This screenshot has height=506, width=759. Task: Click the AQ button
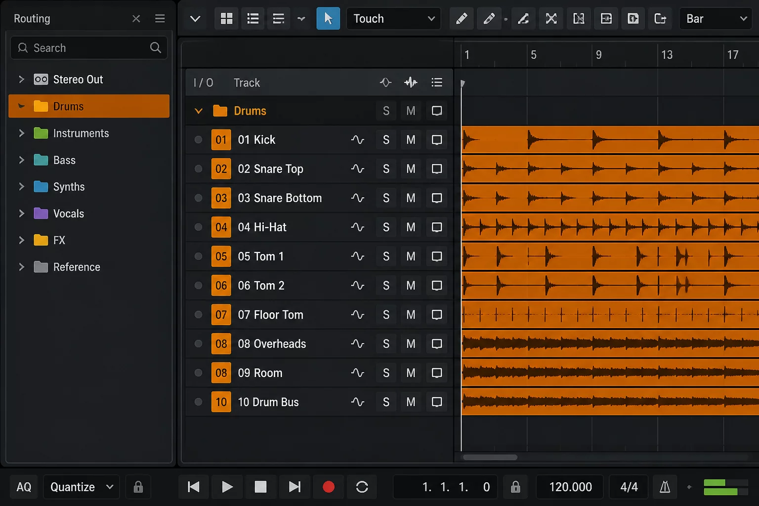[x=24, y=487]
